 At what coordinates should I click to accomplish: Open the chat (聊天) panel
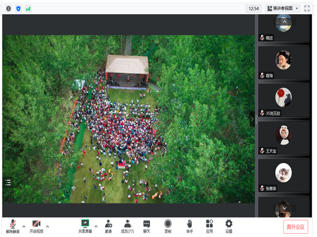146,226
